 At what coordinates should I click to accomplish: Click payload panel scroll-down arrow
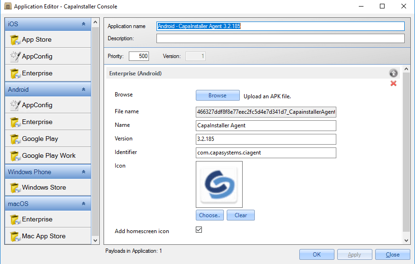[406, 241]
